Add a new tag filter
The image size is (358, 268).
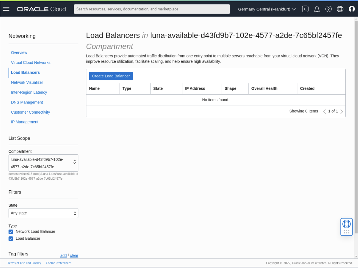pos(63,255)
